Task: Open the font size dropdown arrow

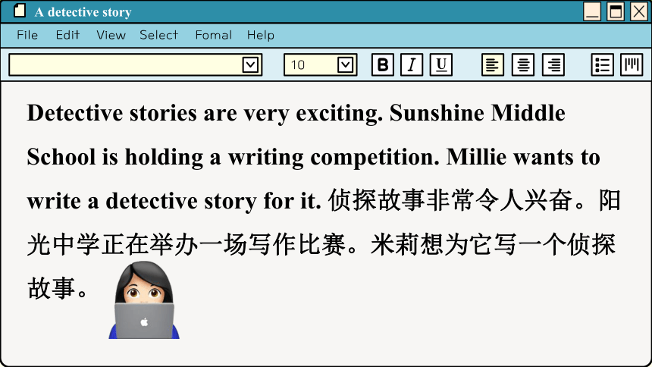Action: [x=346, y=65]
